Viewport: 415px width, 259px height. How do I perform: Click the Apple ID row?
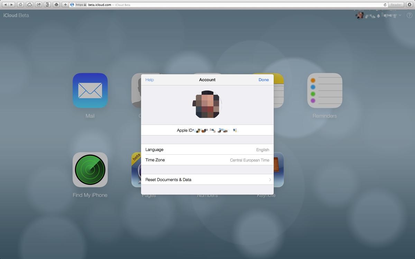[x=207, y=130]
